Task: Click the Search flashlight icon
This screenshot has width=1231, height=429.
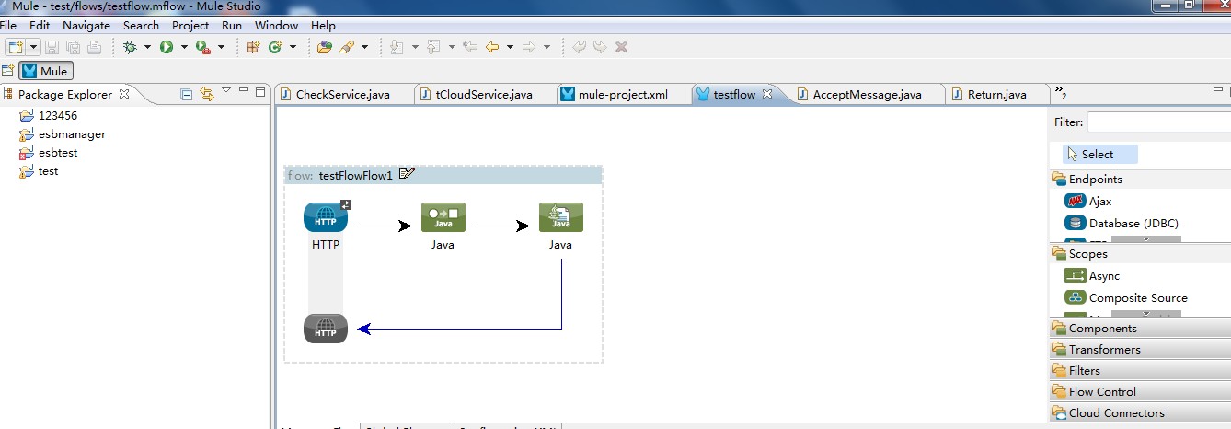Action: 347,47
